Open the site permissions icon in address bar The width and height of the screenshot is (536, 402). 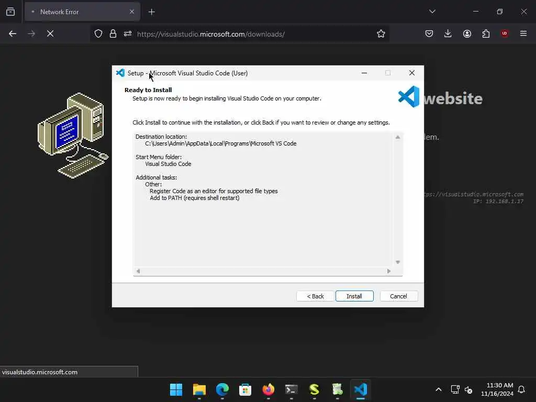pyautogui.click(x=128, y=33)
